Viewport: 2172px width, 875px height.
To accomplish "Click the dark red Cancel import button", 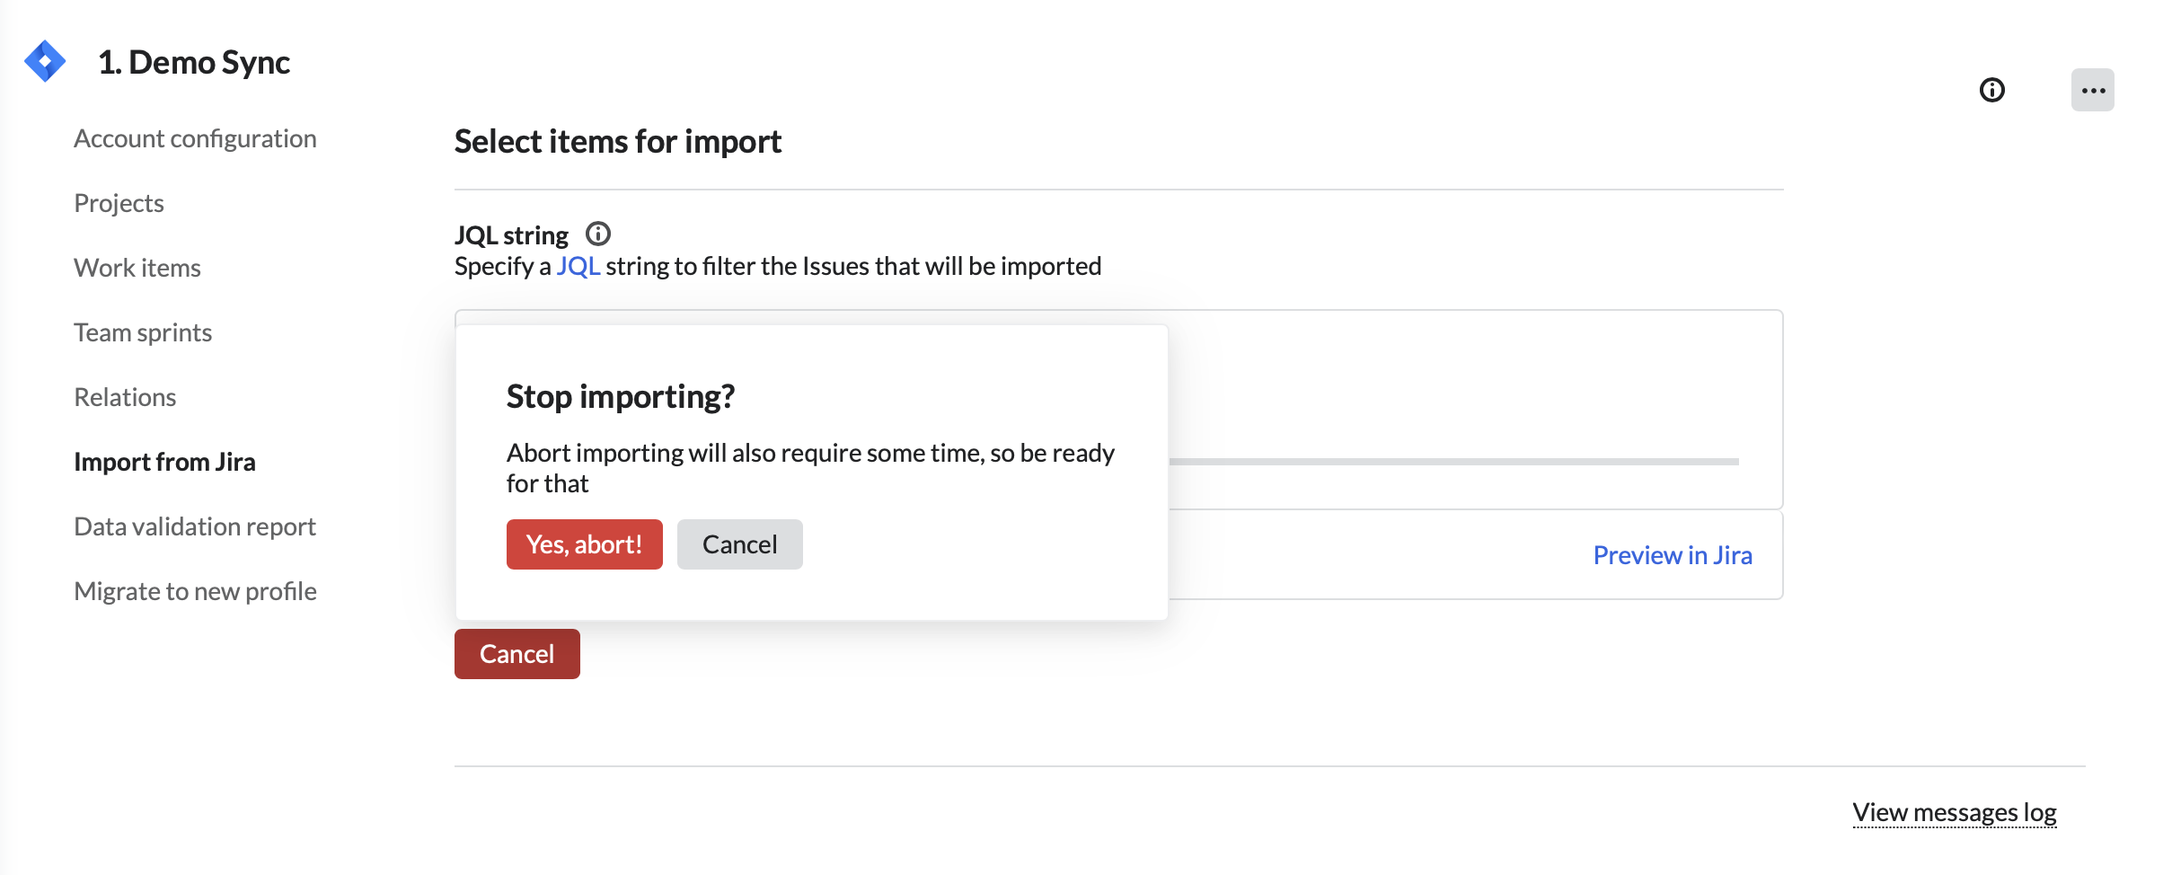I will (517, 654).
